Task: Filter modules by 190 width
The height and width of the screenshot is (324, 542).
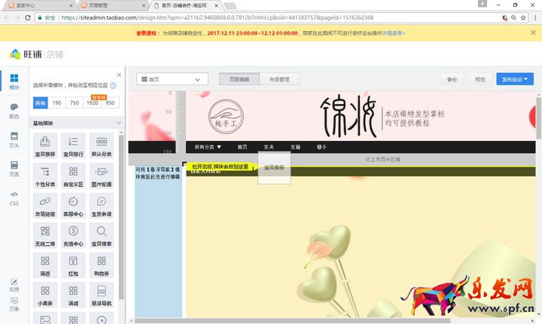Action: (x=57, y=102)
